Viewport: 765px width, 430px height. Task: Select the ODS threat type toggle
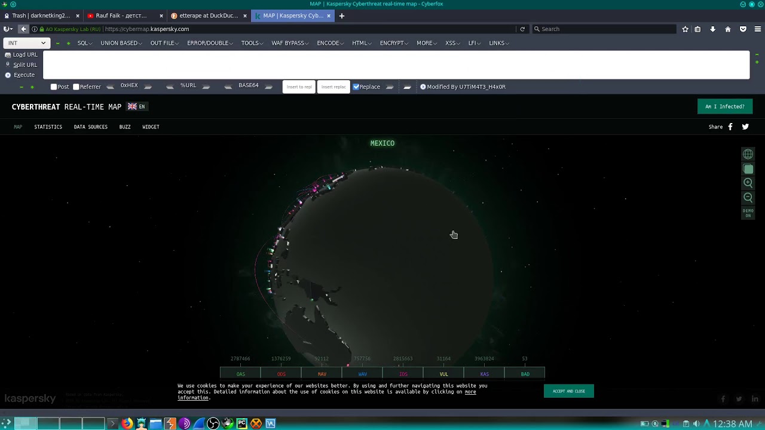pos(281,374)
